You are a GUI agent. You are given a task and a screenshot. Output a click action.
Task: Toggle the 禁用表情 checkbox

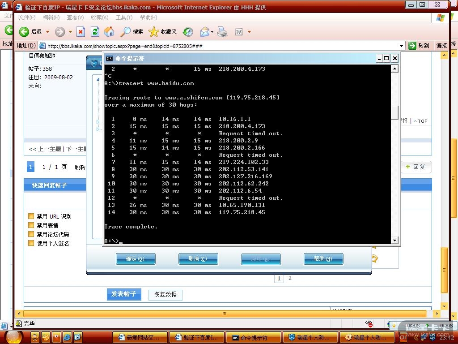31,225
